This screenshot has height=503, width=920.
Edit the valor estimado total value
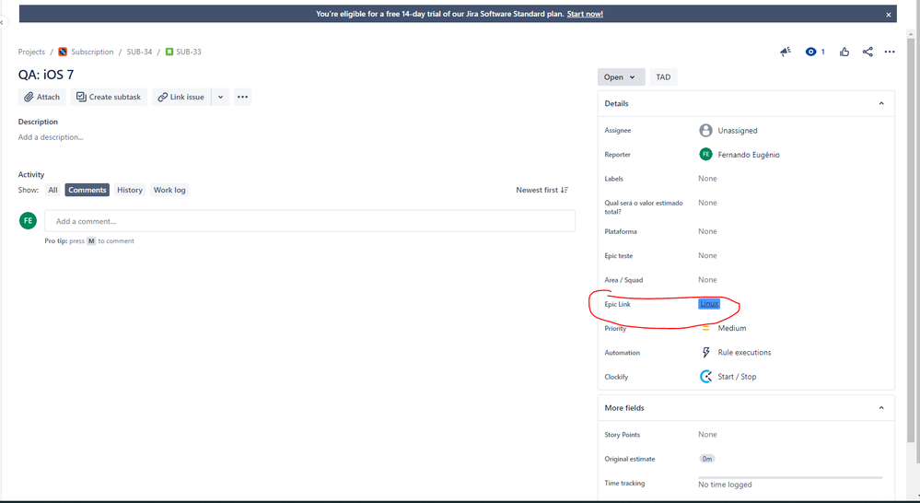707,203
